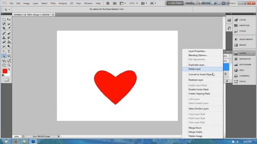Choose Convert to Smart Object
257x144 pixels.
click(202, 74)
